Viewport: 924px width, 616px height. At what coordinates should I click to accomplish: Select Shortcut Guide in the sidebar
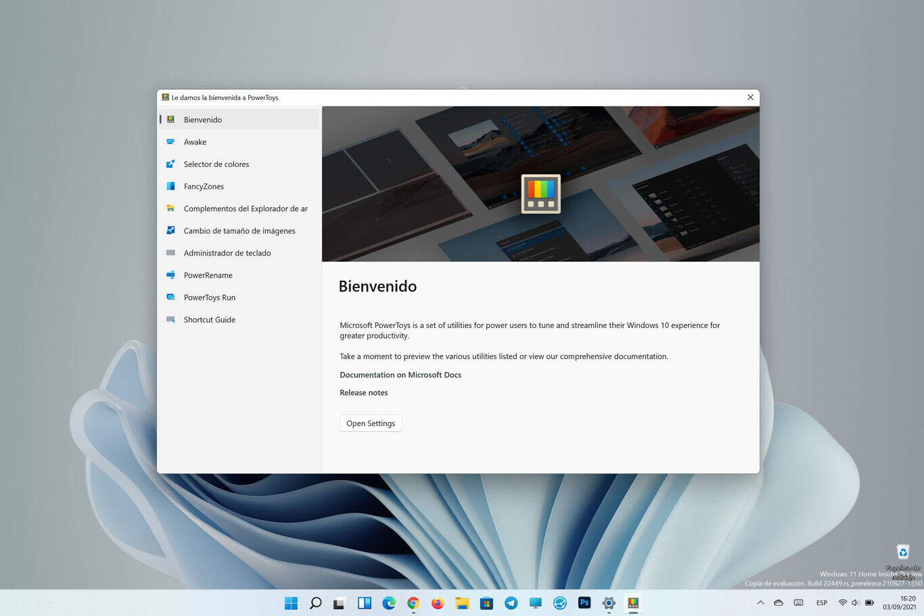point(239,320)
